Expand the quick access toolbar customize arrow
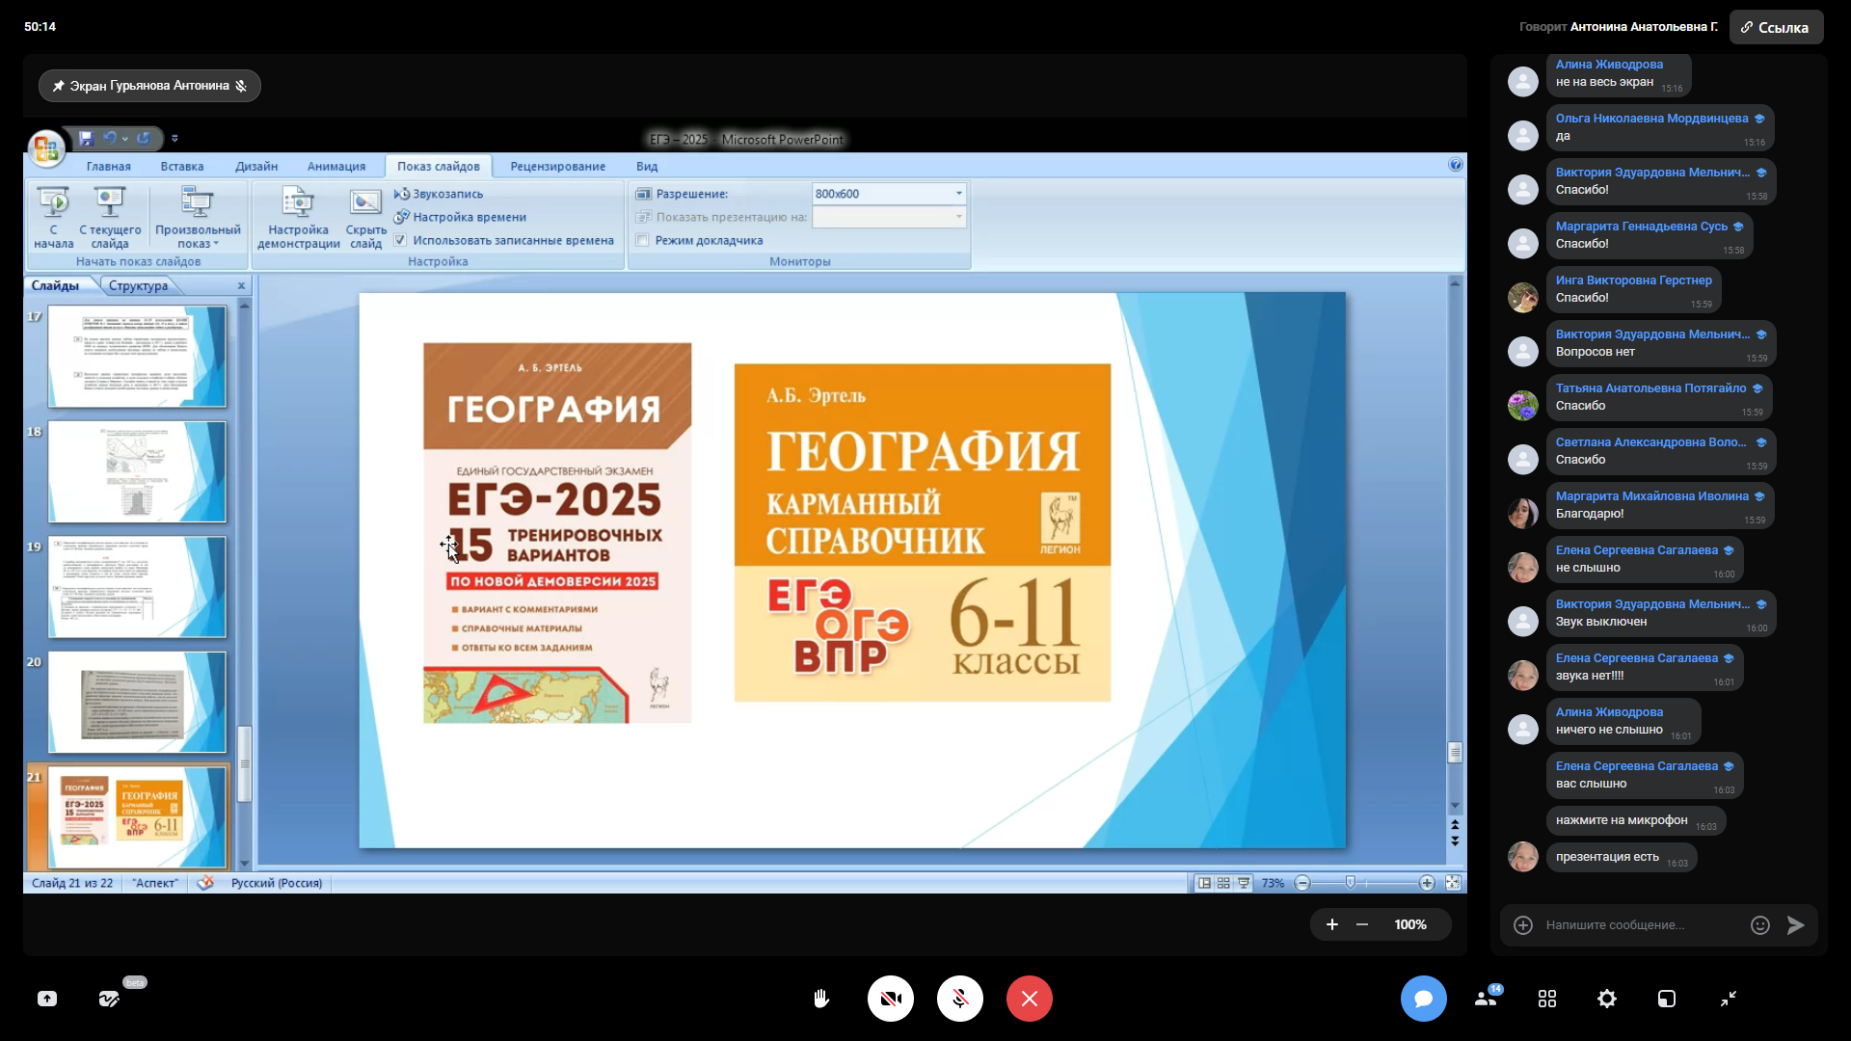Screen dimensions: 1851x1041 174,139
